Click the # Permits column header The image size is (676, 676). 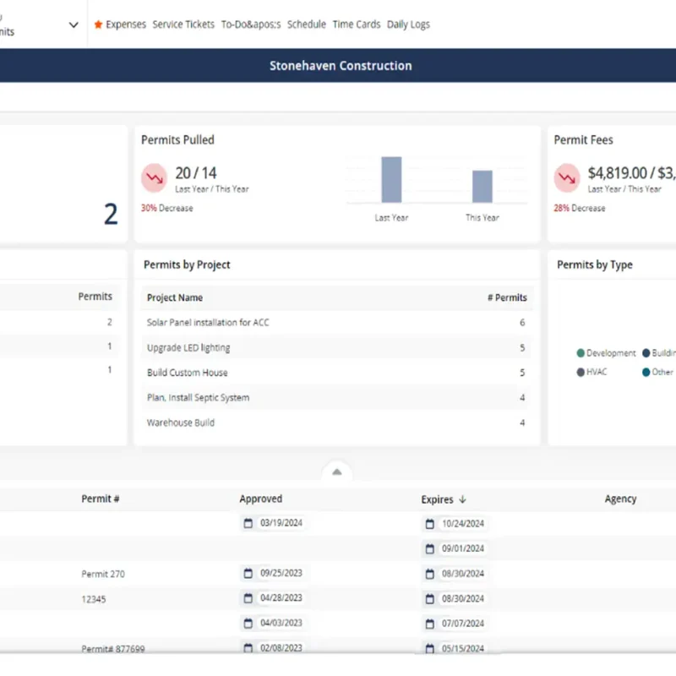tap(507, 297)
